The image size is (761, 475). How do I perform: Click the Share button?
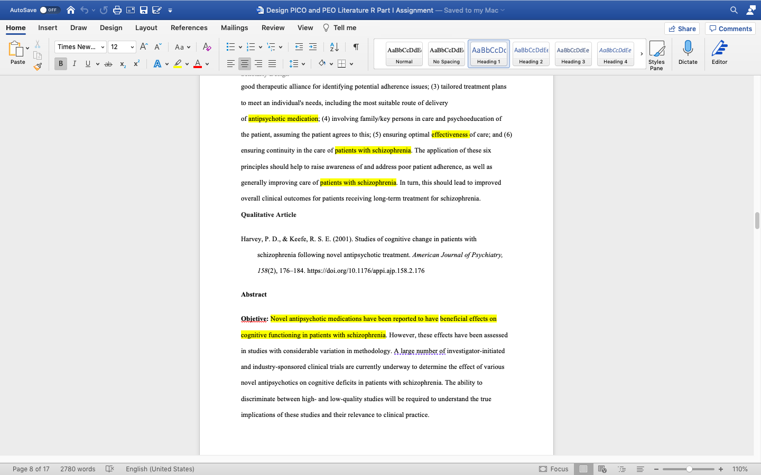pos(682,28)
